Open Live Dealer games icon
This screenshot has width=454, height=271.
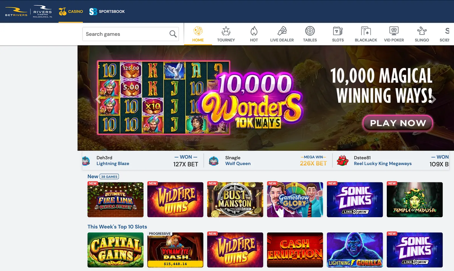point(282,31)
